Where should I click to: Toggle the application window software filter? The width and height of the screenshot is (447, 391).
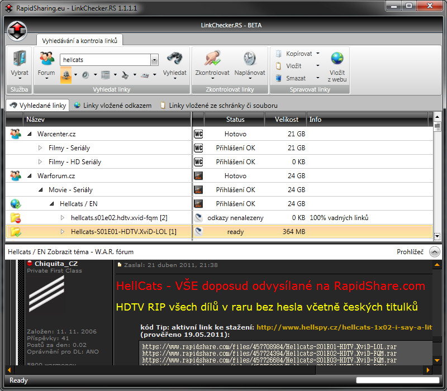[106, 75]
